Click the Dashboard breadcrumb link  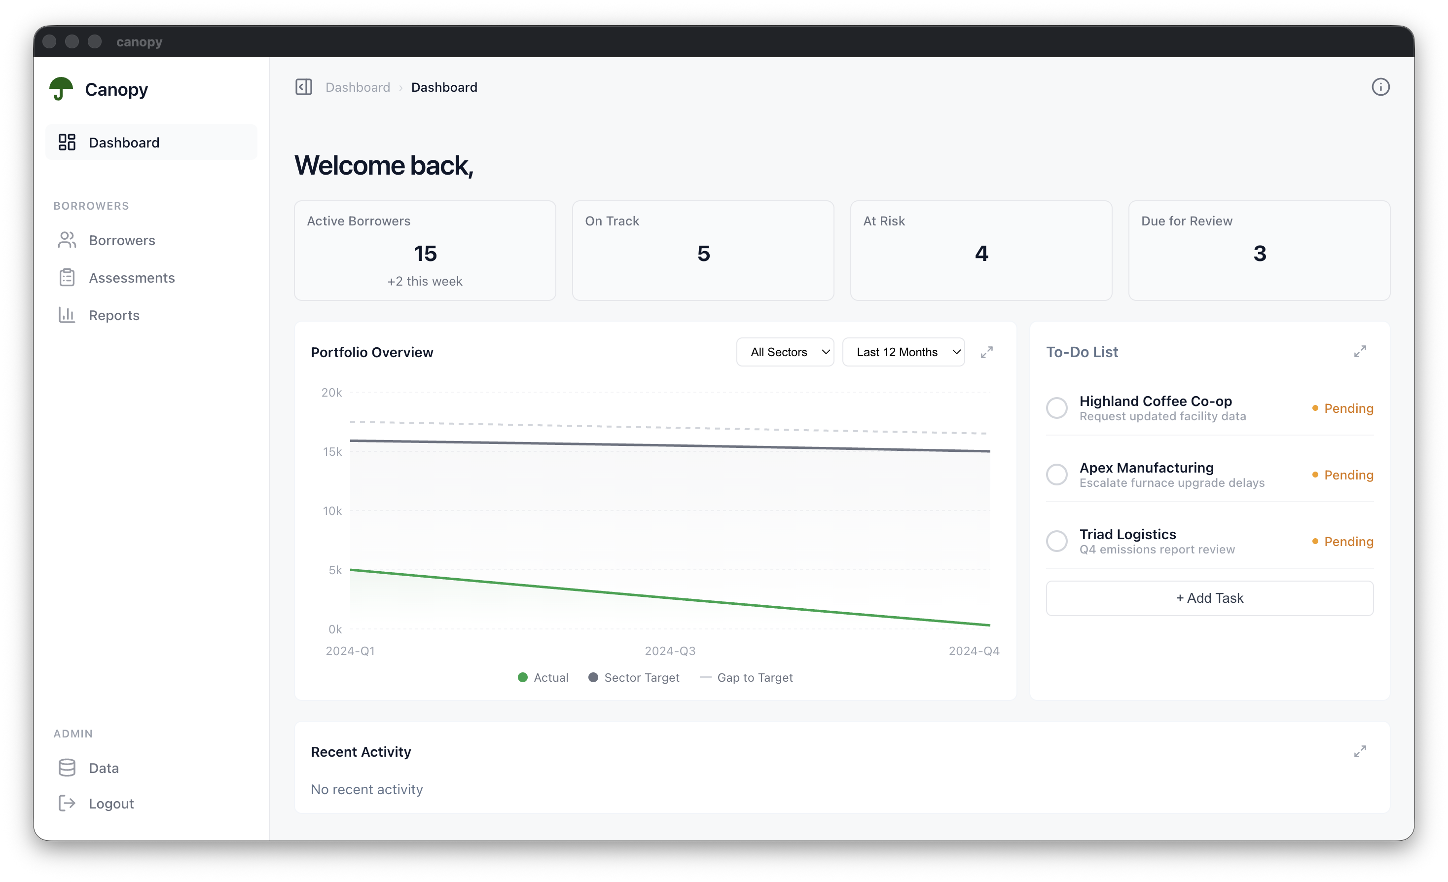pyautogui.click(x=357, y=87)
